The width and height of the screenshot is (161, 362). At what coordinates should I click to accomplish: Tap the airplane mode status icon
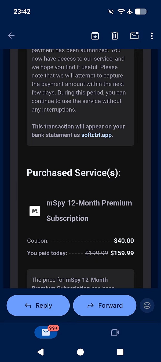[x=130, y=12]
